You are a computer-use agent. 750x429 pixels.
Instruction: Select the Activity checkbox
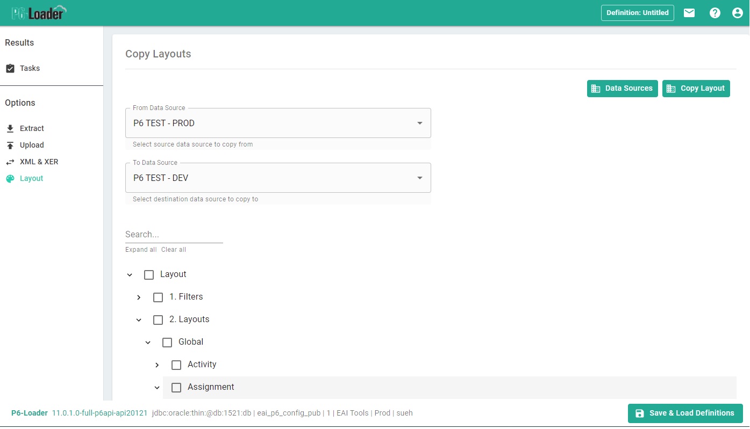(x=176, y=365)
